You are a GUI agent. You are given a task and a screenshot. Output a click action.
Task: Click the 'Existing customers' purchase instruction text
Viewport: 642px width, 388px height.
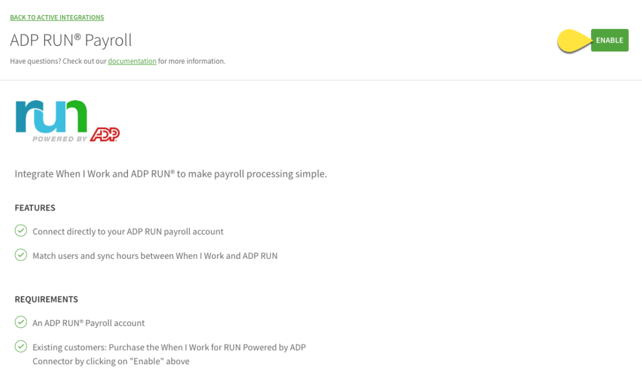(x=169, y=347)
